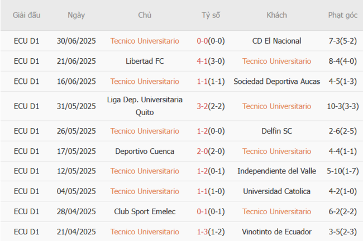
Task: Open the Vinotinto de Ecuador team link
Action: pos(277,231)
